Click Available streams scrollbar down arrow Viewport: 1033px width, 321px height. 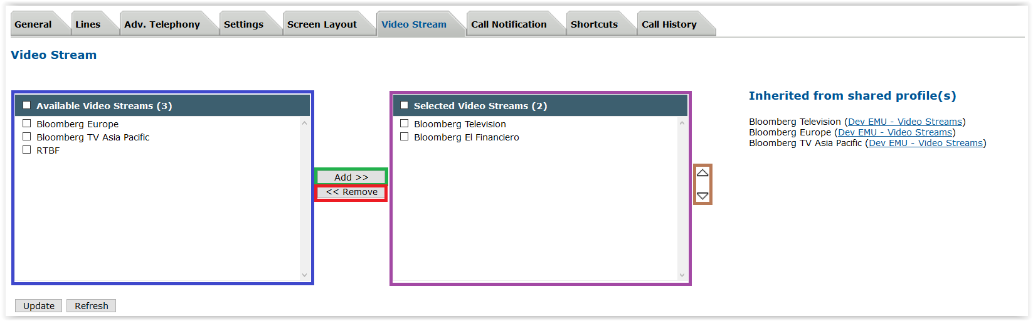pyautogui.click(x=304, y=275)
